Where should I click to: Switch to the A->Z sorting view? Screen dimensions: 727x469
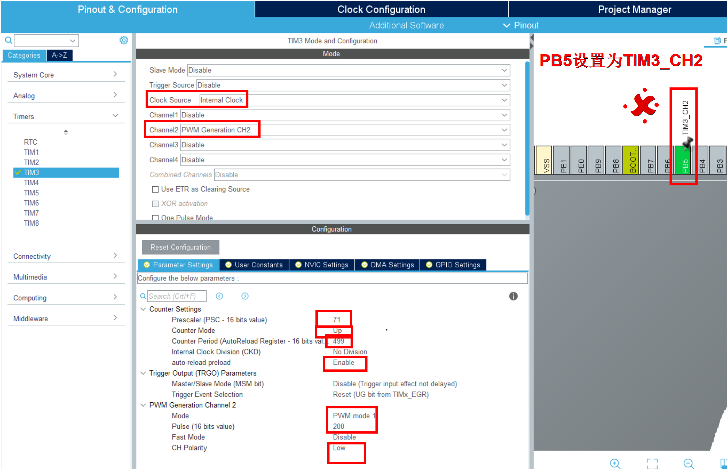click(59, 55)
